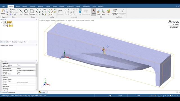Uncheck the highlighted SYS-1 component checkbox

pos(5,26)
